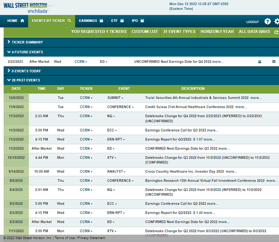This screenshot has width=279, height=242.
Task: Change HORIZON:1 YEAR setting
Action: tap(217, 31)
